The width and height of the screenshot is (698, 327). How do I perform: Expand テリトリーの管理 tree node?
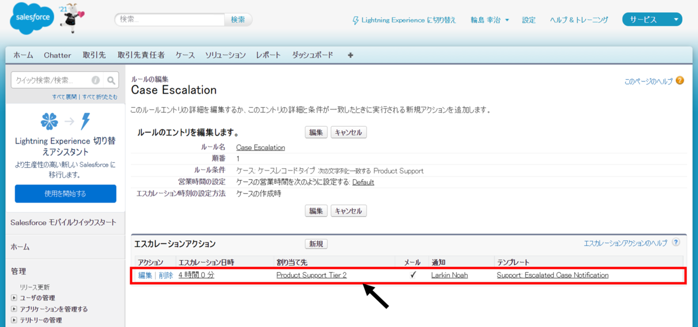[14, 320]
